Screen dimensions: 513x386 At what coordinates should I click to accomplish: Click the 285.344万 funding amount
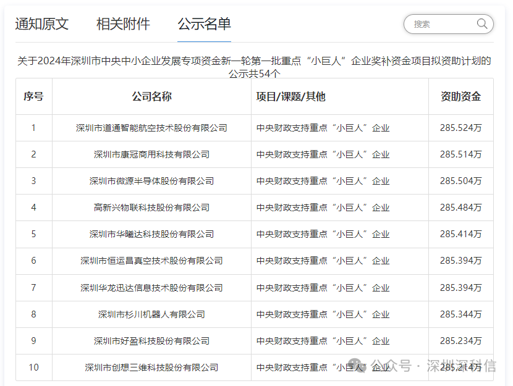click(x=460, y=314)
